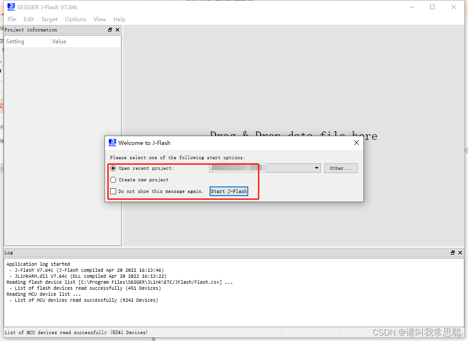Image resolution: width=468 pixels, height=341 pixels.
Task: Open the Target menu
Action: click(x=49, y=19)
